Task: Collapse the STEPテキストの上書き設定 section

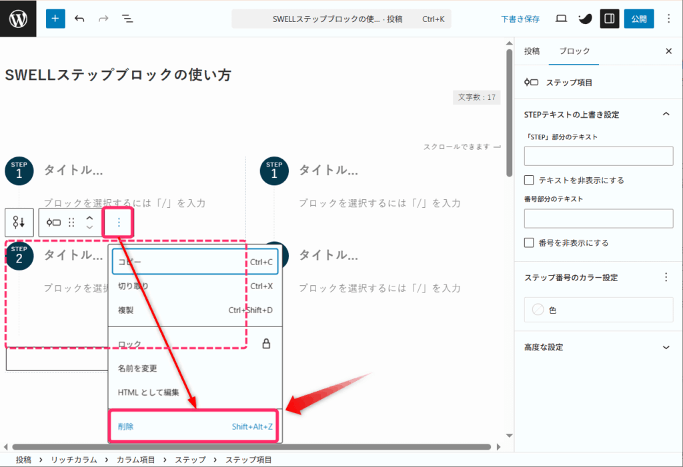Action: coord(665,115)
